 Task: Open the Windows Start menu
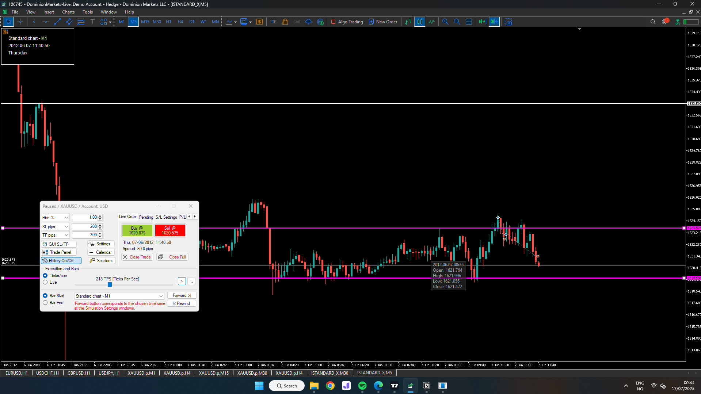pos(259,386)
